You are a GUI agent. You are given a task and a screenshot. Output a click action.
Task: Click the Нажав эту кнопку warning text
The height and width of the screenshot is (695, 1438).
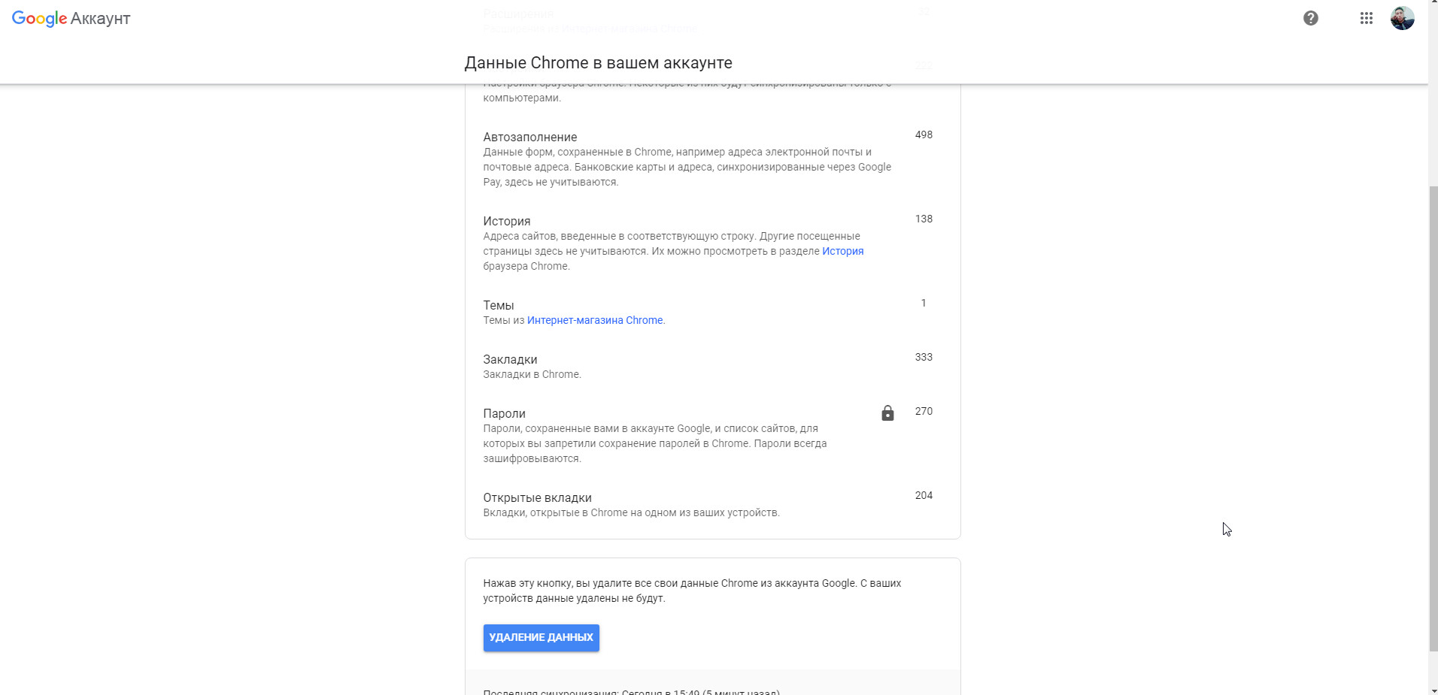(692, 591)
